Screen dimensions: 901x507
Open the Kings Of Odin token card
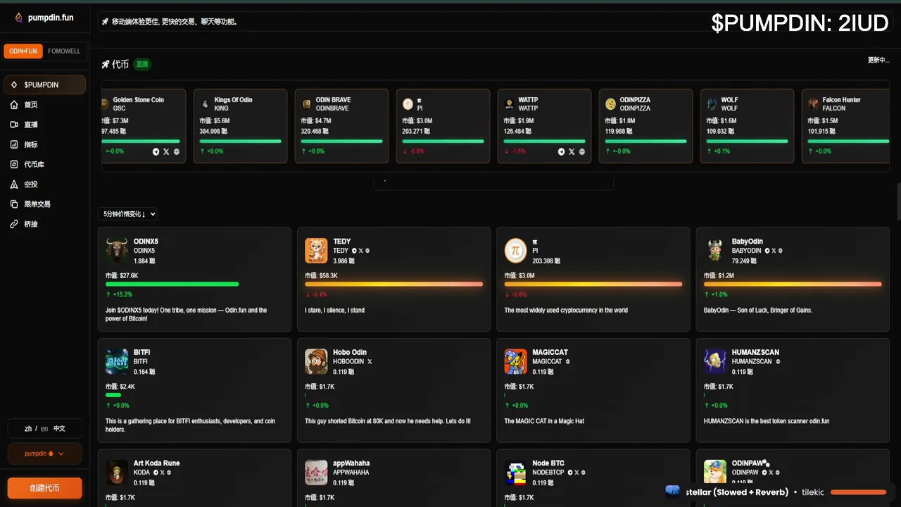point(240,126)
